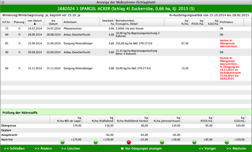Click the Noch frei row label
This screenshot has width=252, height=152.
coord(7,140)
